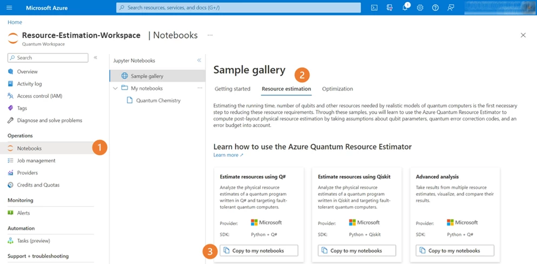Click the 'Sample gallery' heading
The image size is (537, 264).
pyautogui.click(x=249, y=70)
